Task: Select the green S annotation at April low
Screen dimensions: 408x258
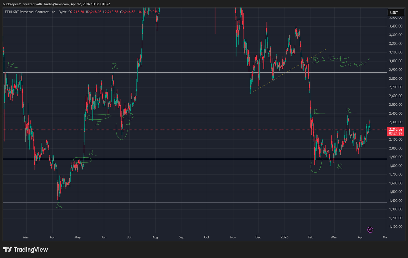Action: coord(60,205)
